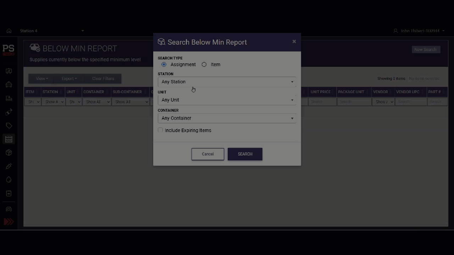454x255 pixels.
Task: Select the Assignment search type
Action: pos(164,64)
